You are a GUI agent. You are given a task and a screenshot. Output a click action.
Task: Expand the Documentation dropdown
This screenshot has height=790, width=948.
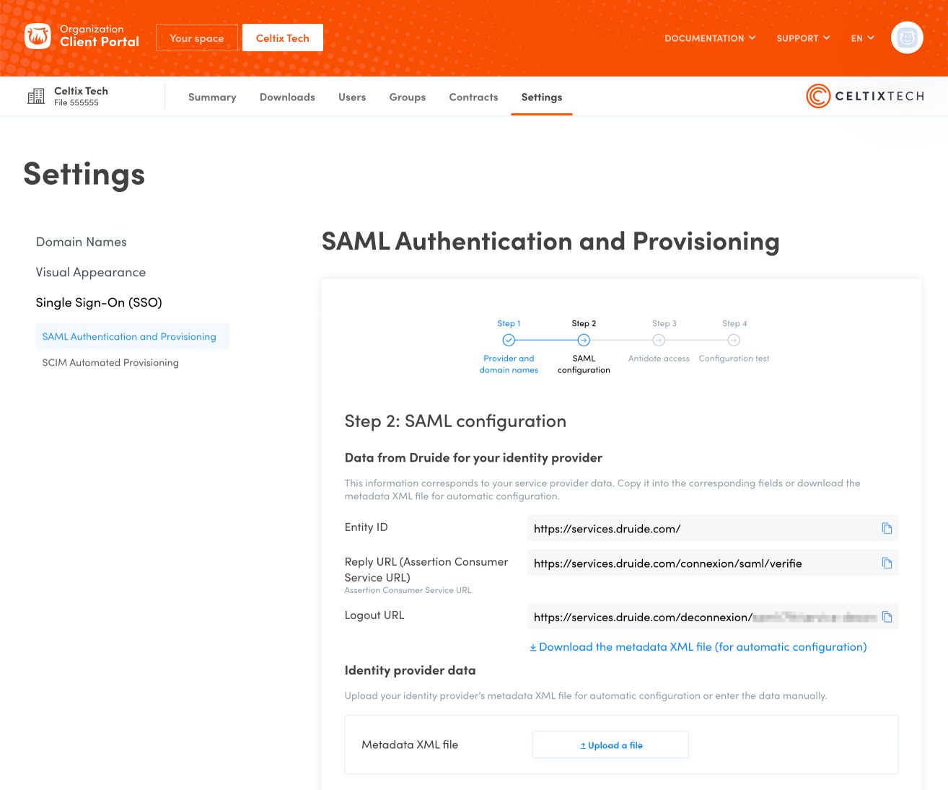710,38
